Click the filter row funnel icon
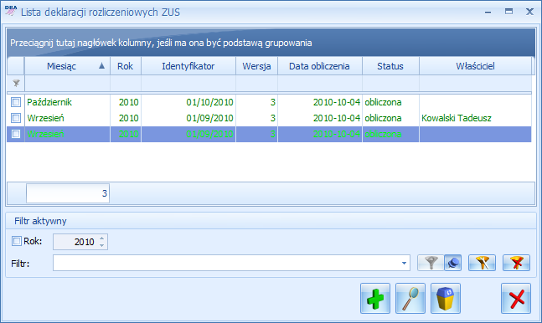This screenshot has width=542, height=323. pyautogui.click(x=16, y=83)
